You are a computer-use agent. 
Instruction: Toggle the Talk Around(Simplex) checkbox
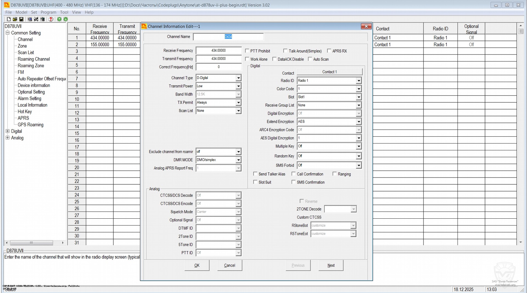coord(285,51)
